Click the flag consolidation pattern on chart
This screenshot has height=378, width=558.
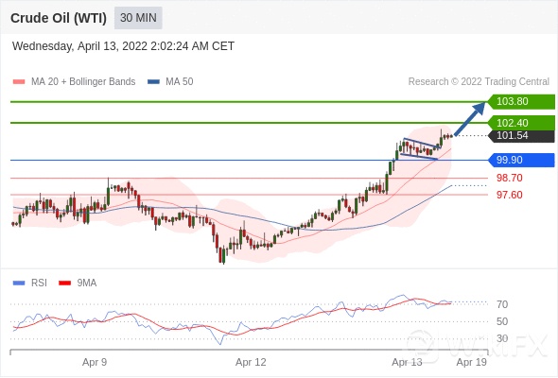coord(419,148)
